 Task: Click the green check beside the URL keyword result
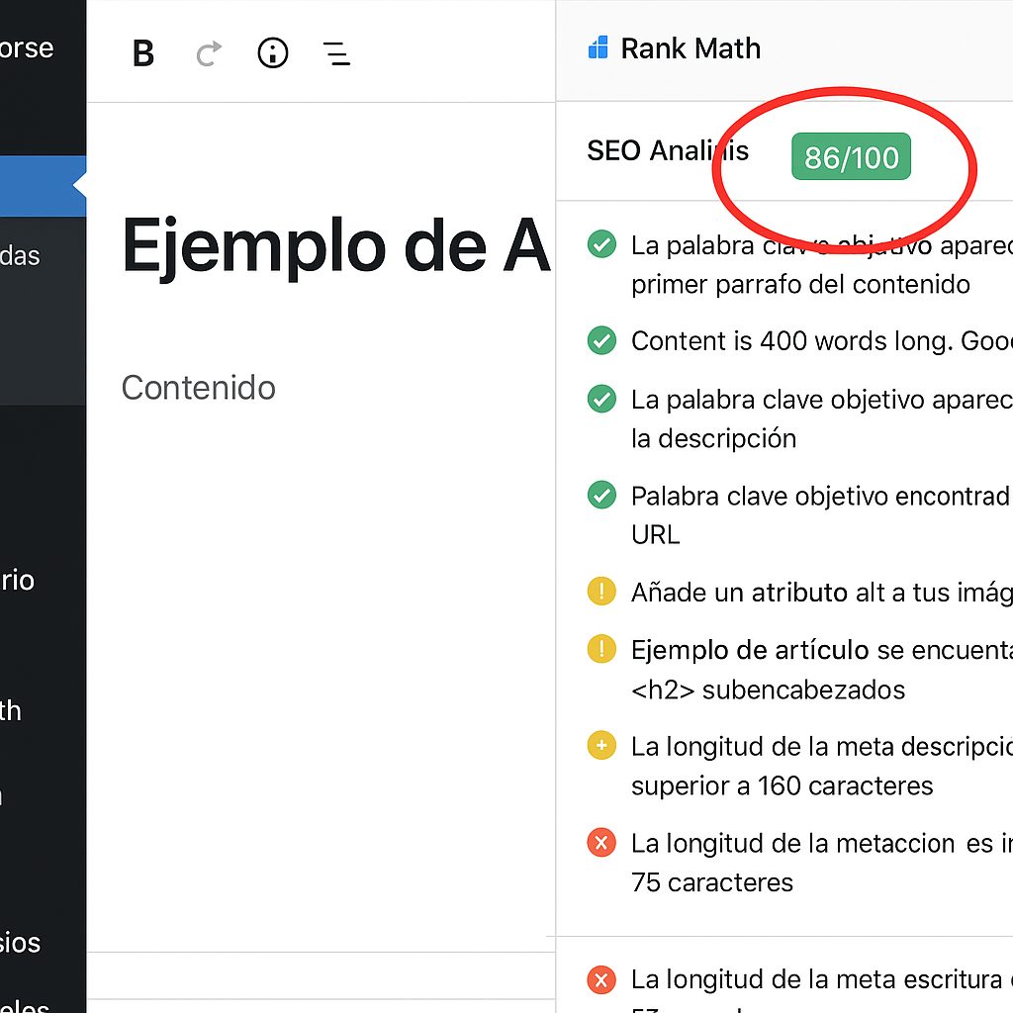tap(601, 496)
